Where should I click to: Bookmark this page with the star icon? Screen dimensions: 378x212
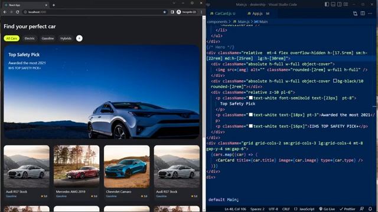pos(165,12)
